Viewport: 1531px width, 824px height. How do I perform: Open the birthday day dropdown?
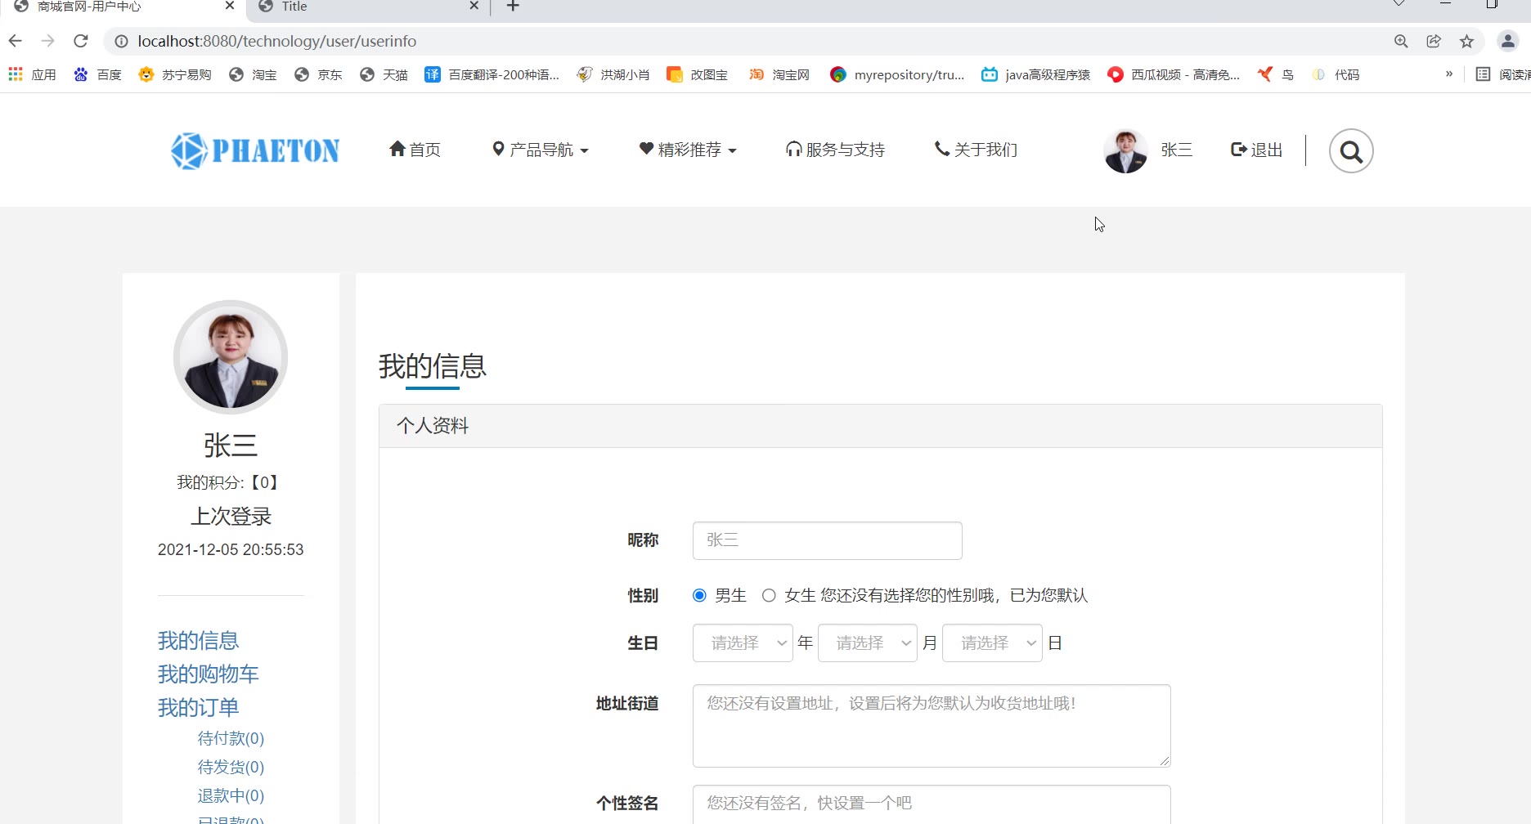pyautogui.click(x=992, y=643)
